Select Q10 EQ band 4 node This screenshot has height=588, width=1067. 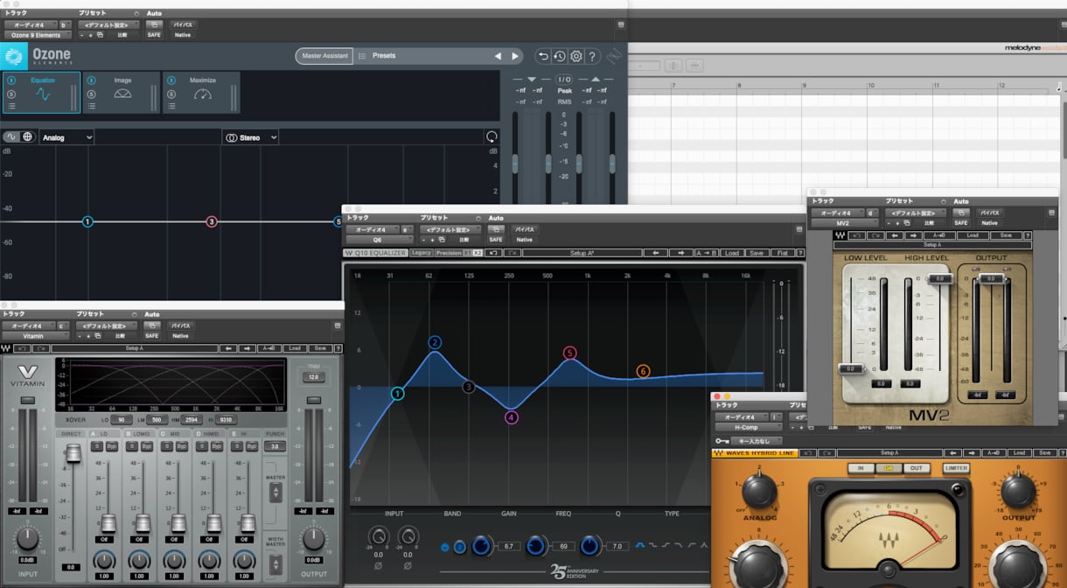tap(511, 417)
